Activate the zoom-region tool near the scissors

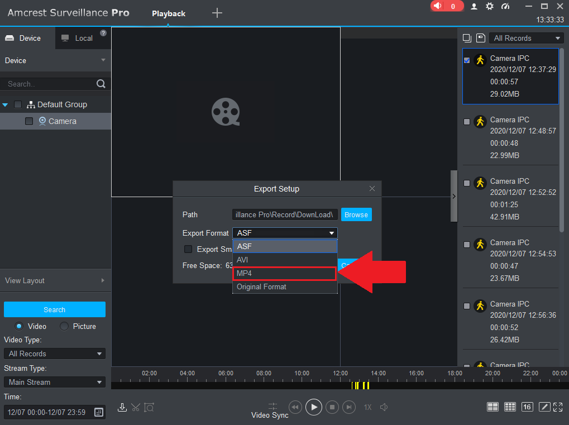pos(149,407)
